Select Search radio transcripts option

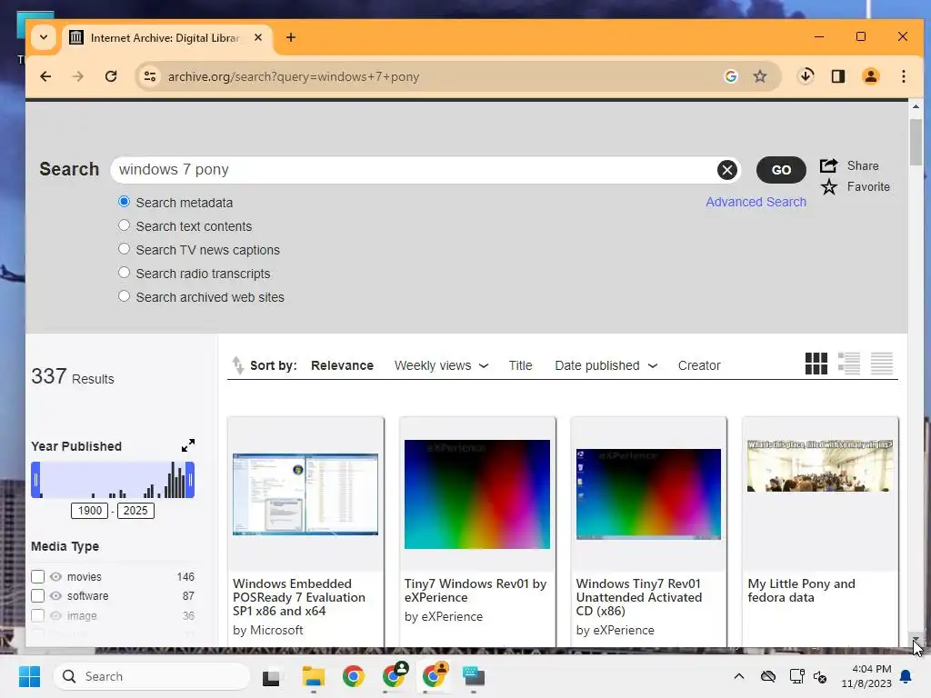[x=124, y=273]
